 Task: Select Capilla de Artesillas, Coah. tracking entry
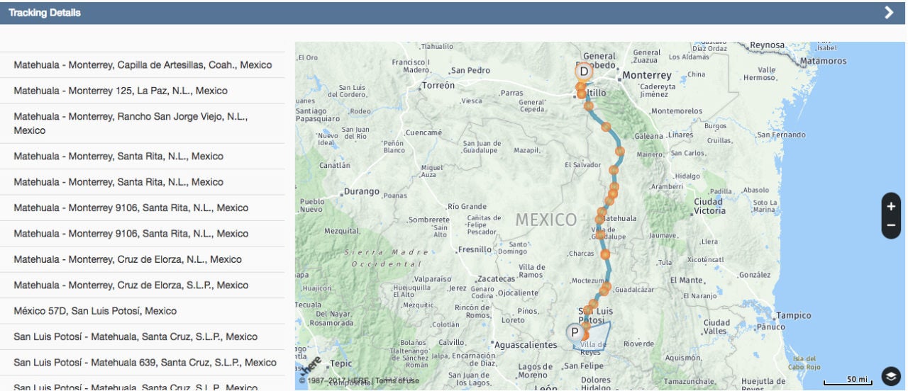(143, 64)
